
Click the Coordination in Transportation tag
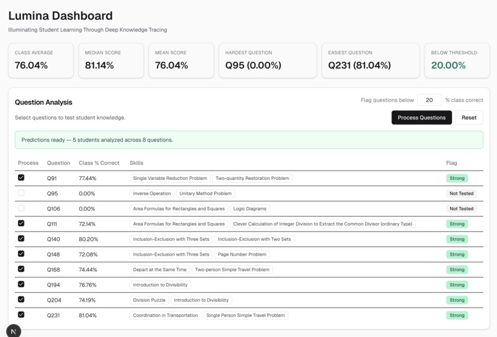tap(165, 315)
